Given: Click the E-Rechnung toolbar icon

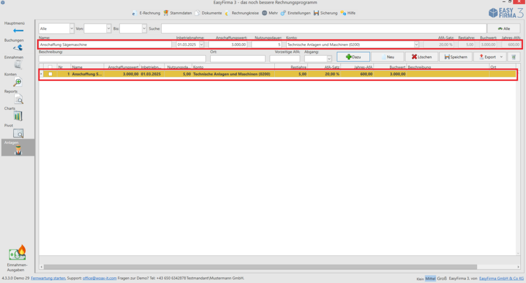Looking at the screenshot, I should tap(134, 13).
